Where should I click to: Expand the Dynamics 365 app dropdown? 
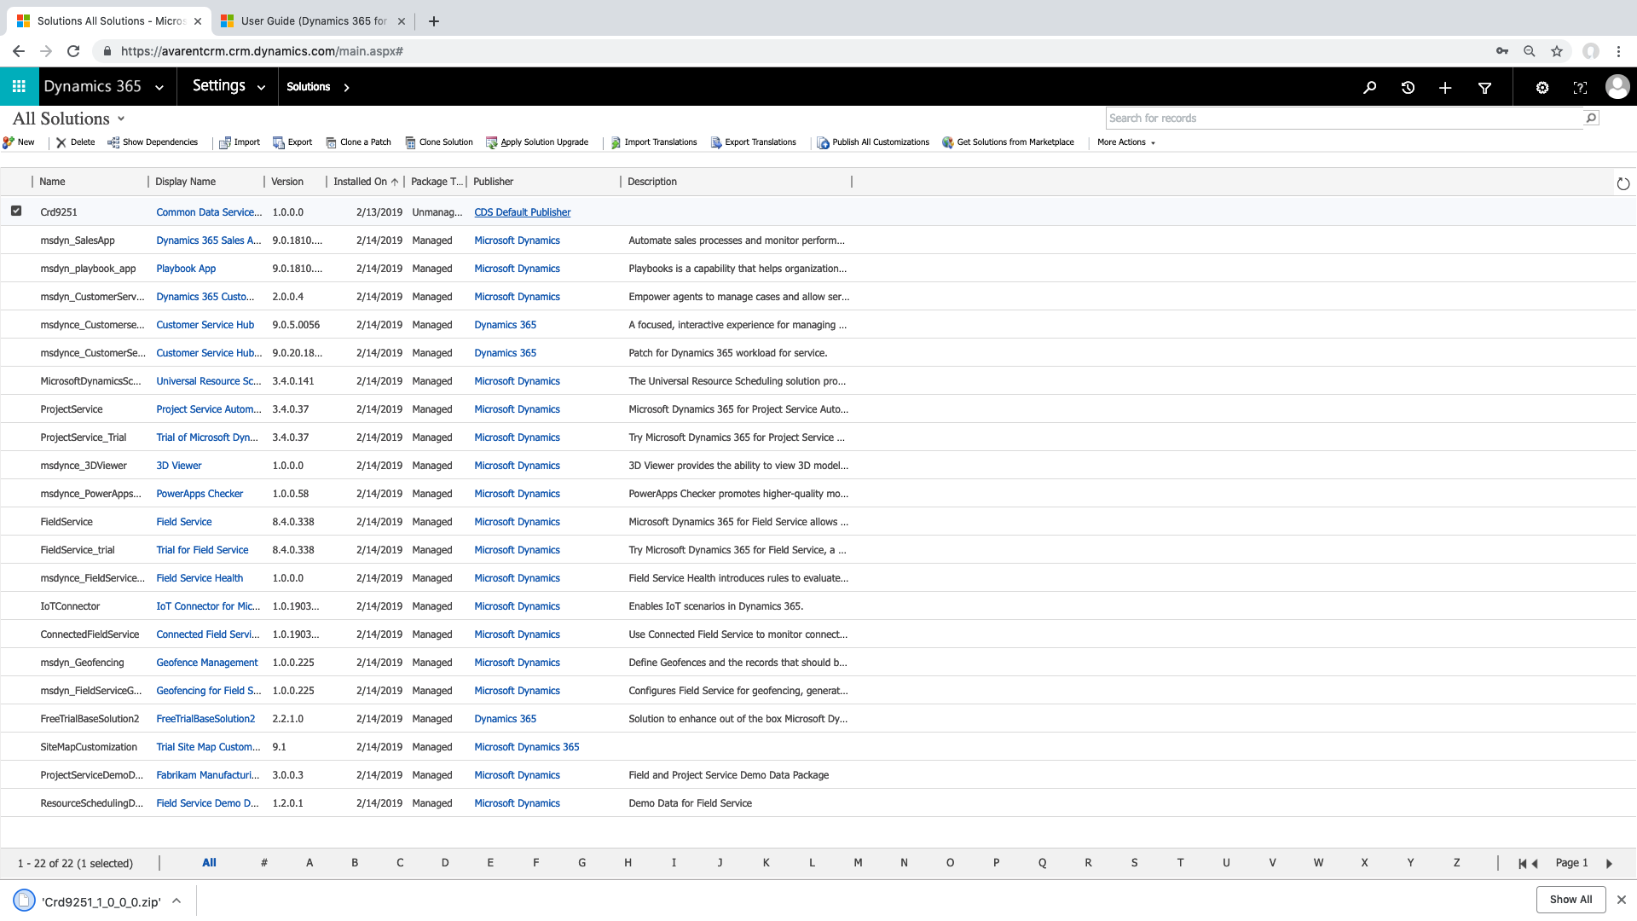click(159, 87)
